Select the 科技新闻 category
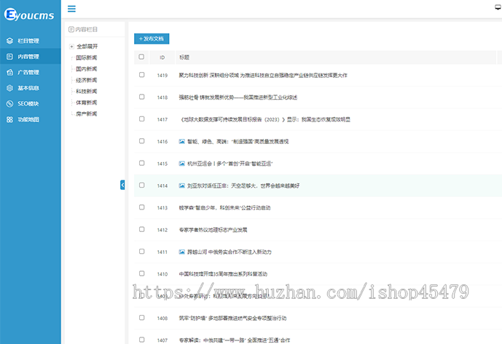Image resolution: width=502 pixels, height=344 pixels. (x=87, y=91)
